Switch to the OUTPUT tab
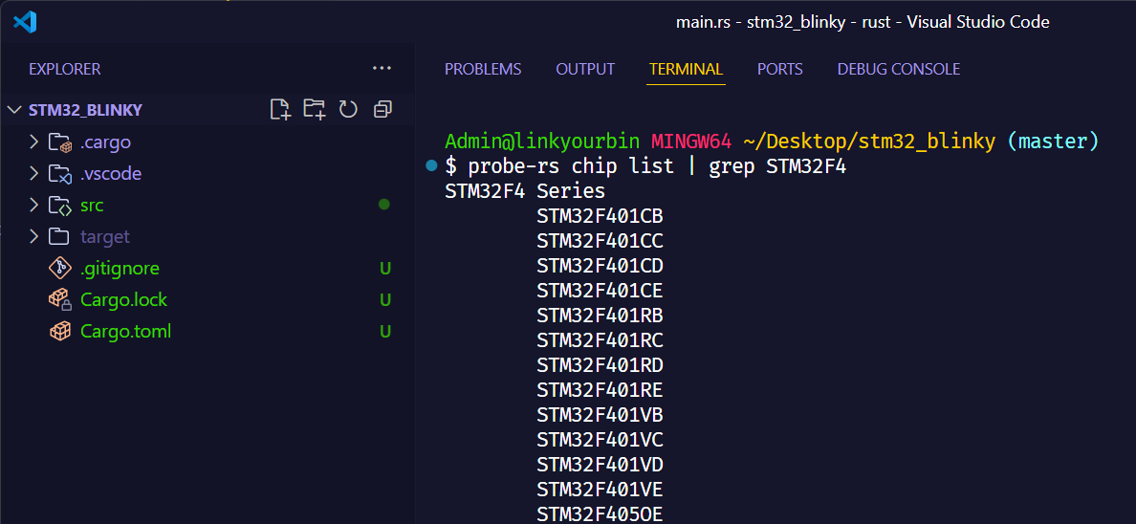 coord(585,69)
